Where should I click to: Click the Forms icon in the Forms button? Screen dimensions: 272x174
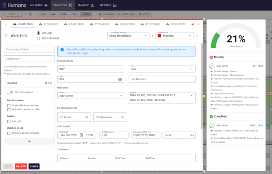[x=62, y=117]
